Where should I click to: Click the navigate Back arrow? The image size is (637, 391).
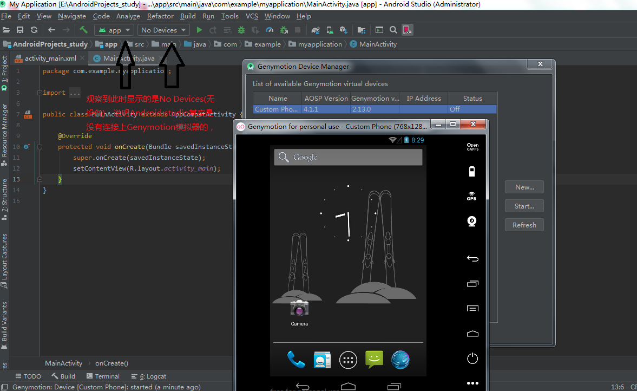[51, 30]
